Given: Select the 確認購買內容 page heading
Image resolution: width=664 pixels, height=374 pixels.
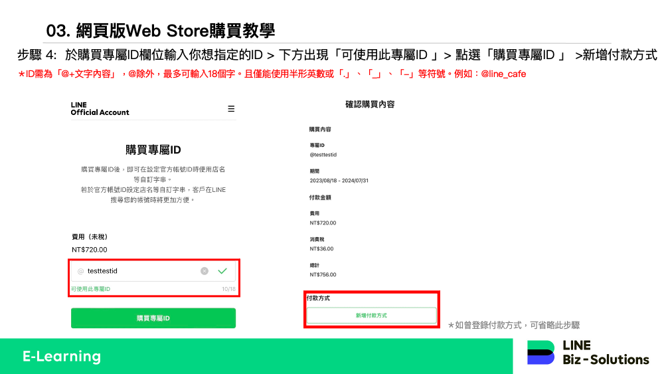Looking at the screenshot, I should (370, 104).
